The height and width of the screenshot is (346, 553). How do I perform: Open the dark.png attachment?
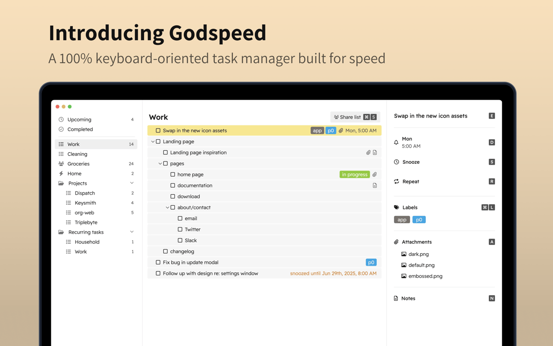click(418, 254)
